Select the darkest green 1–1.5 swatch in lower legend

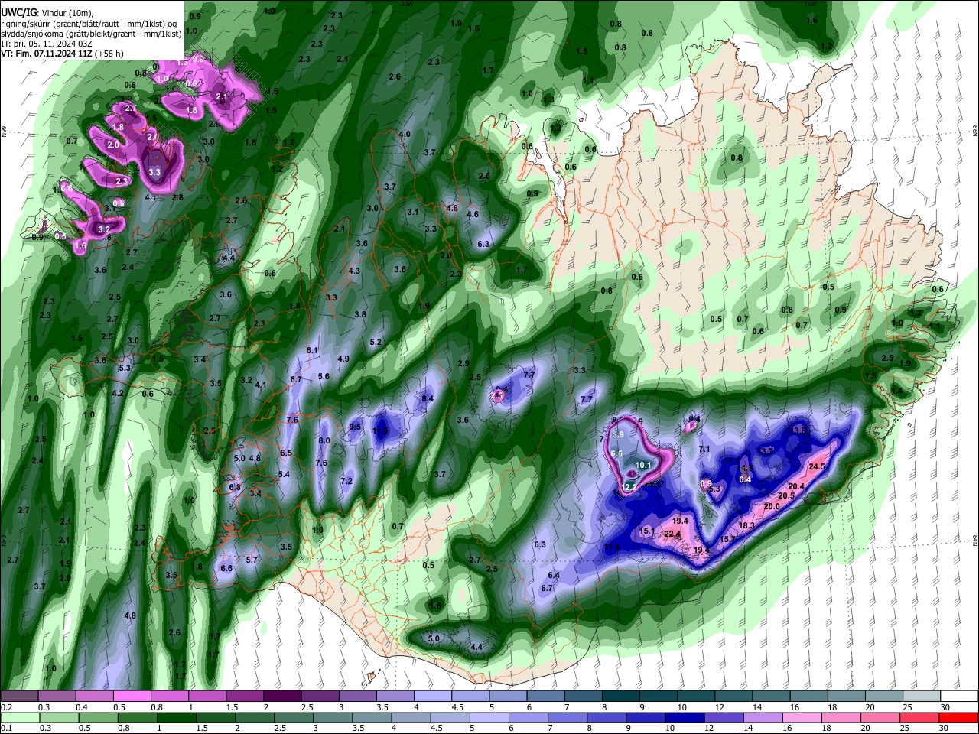[x=177, y=717]
